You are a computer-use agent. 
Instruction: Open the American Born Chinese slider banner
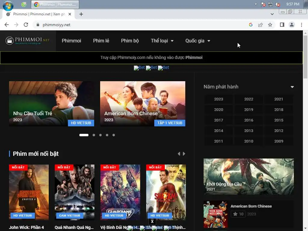pyautogui.click(x=143, y=104)
